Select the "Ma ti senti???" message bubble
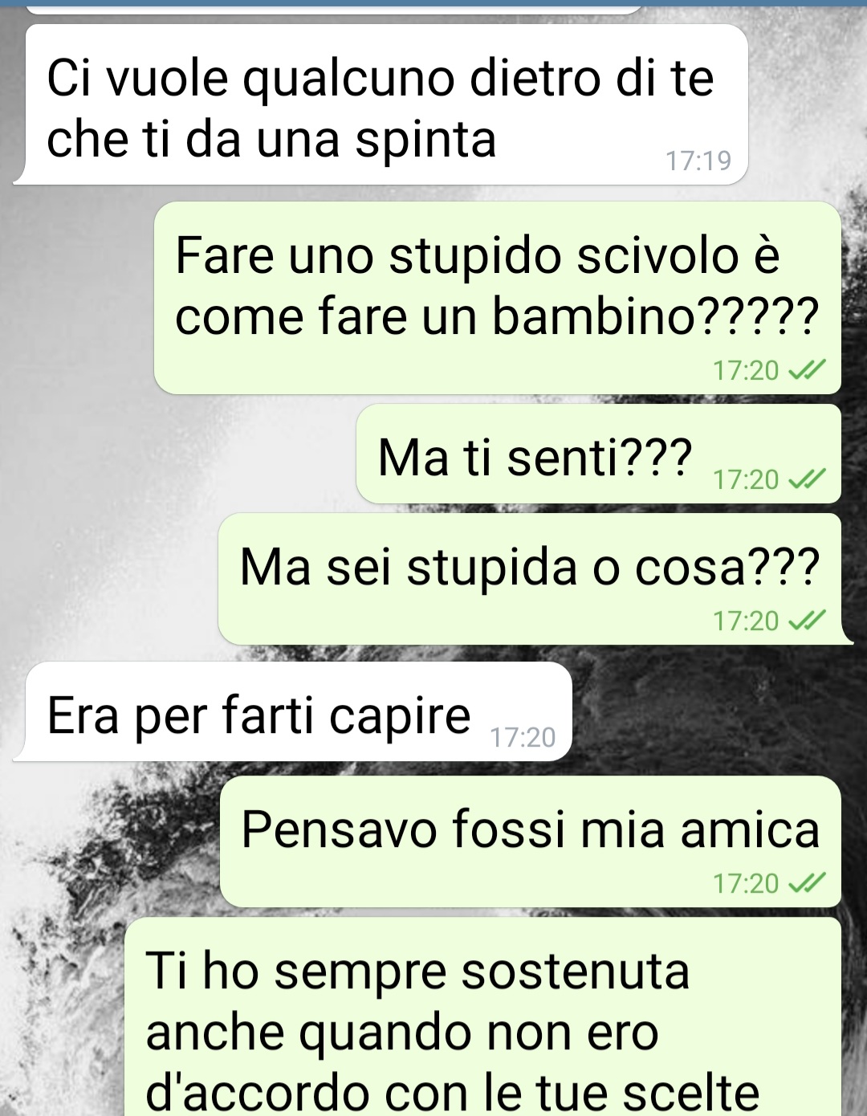Image resolution: width=867 pixels, height=1116 pixels. tap(599, 454)
